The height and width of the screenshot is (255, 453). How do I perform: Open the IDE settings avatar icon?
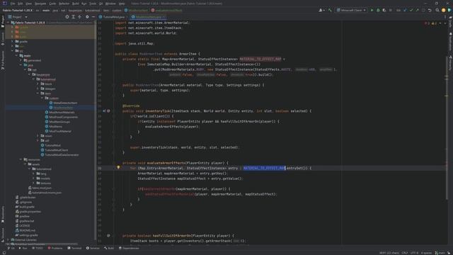[444, 10]
